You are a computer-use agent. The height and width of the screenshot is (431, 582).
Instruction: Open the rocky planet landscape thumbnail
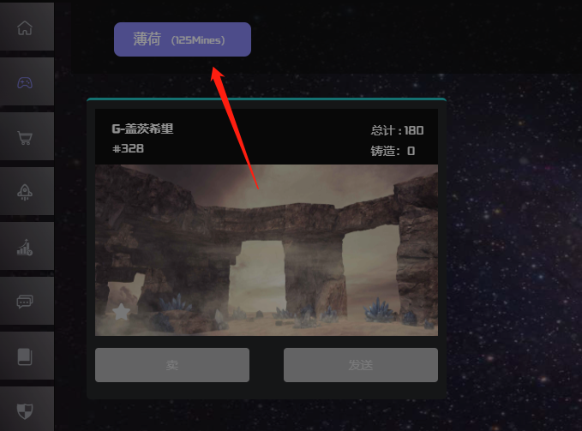pos(267,250)
